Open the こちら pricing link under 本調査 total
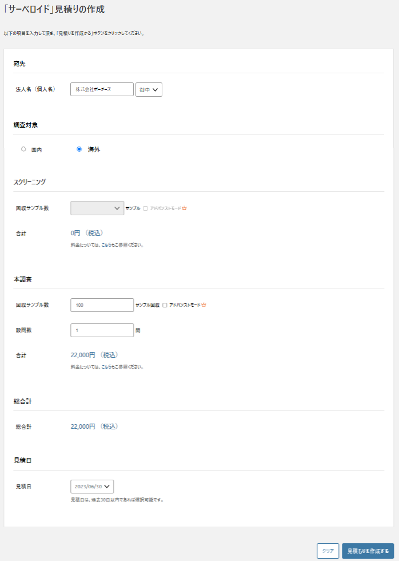The height and width of the screenshot is (561, 399). pos(106,367)
